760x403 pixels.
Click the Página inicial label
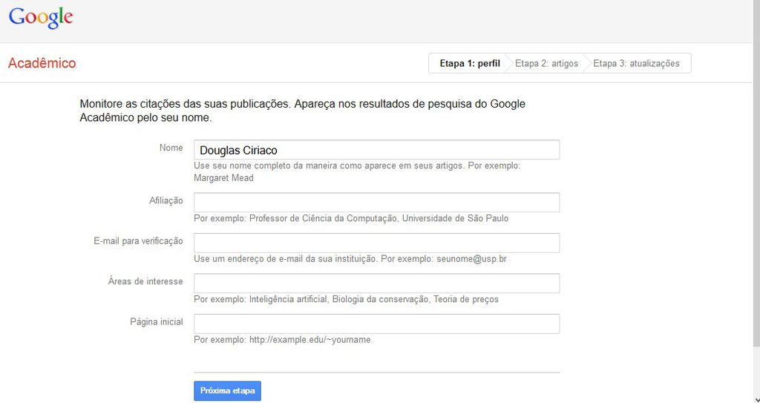(x=157, y=321)
